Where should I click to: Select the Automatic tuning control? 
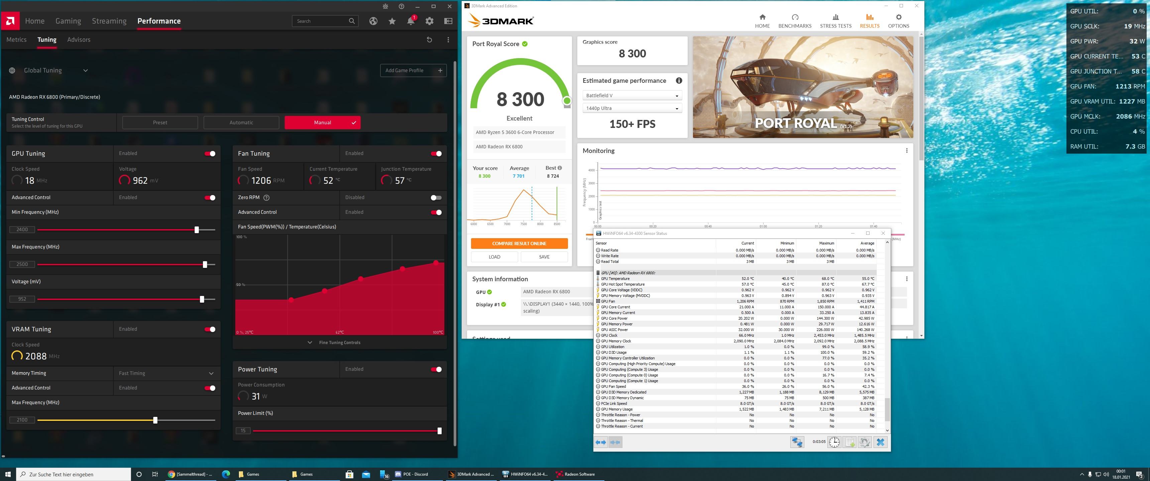(x=241, y=122)
